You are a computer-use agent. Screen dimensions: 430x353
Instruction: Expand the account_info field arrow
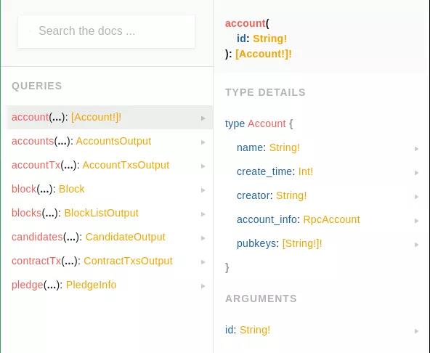pos(417,221)
